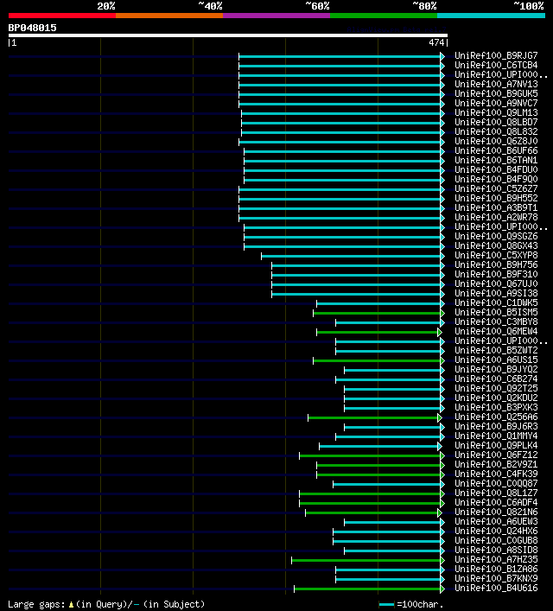Select the query name BP048015
This screenshot has width=553, height=611.
[32, 28]
